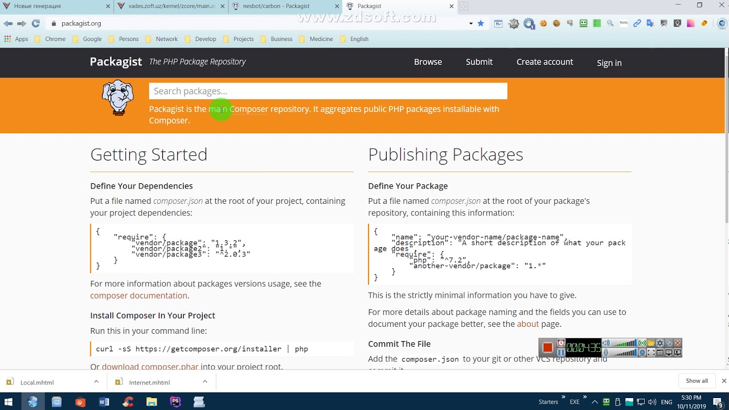Select window capture mode in recorder
The height and width of the screenshot is (410, 729).
660,352
